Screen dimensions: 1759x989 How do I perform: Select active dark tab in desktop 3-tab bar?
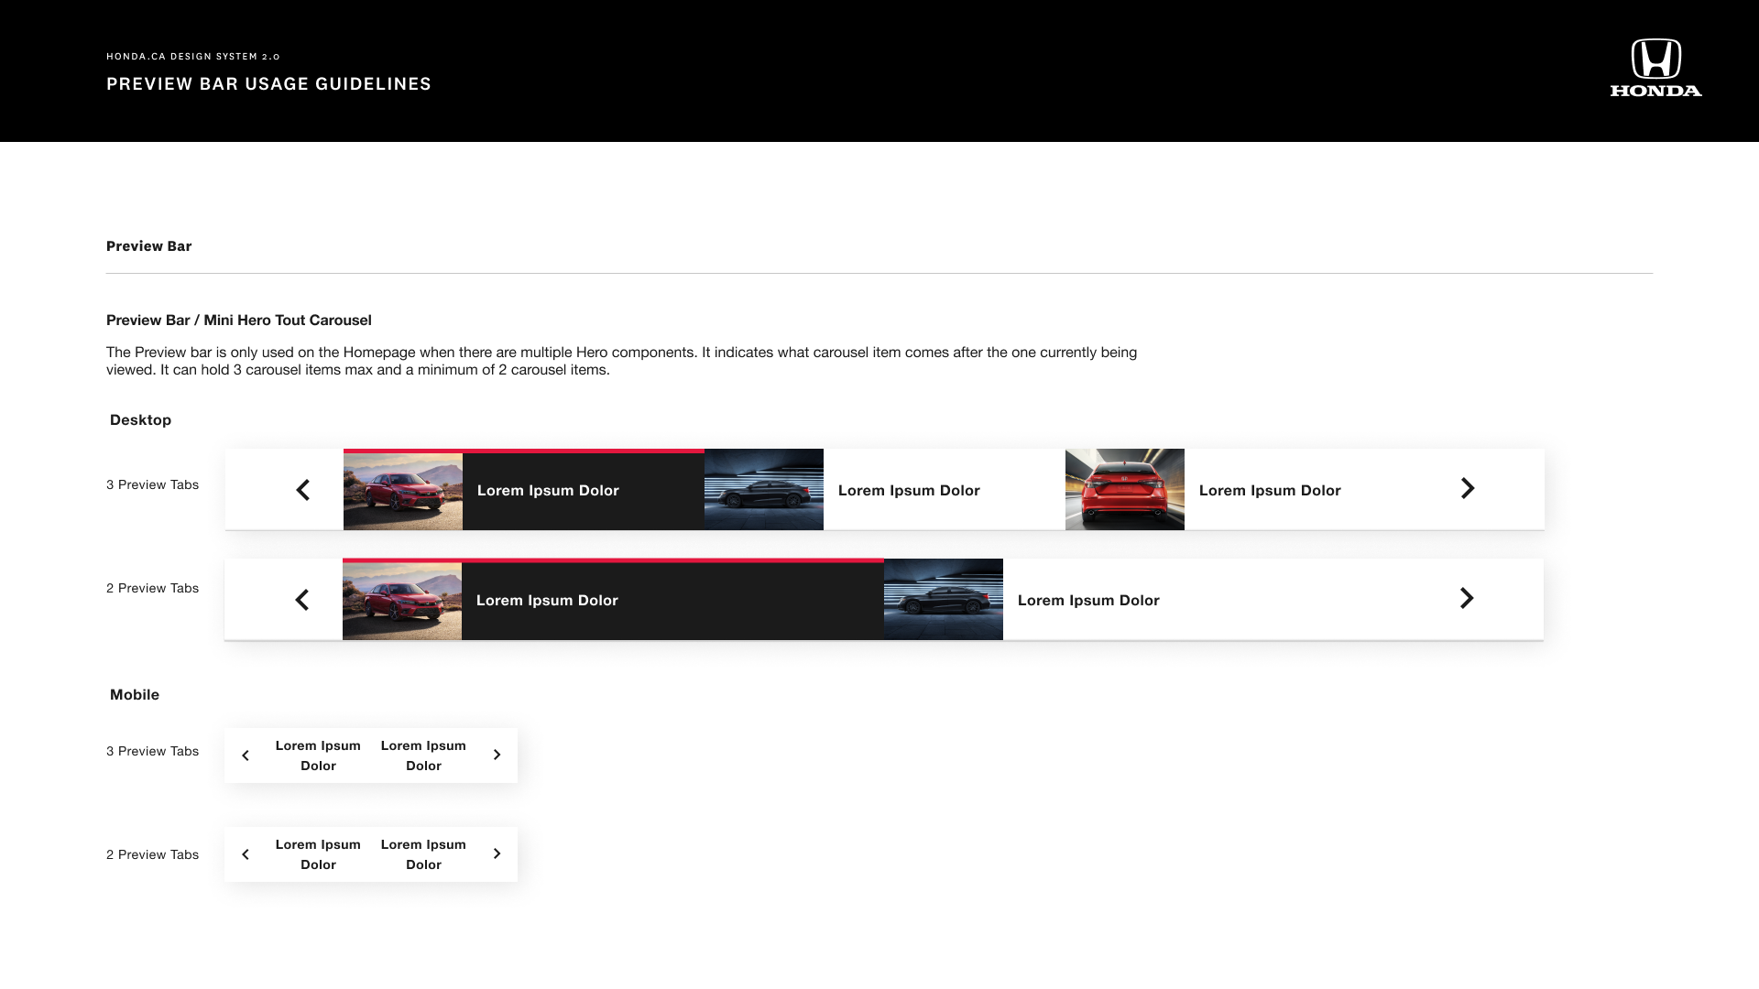click(x=524, y=489)
